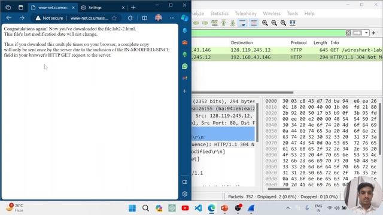Close the www-net.cs.umass tab
The height and width of the screenshot is (215, 383).
[73, 8]
